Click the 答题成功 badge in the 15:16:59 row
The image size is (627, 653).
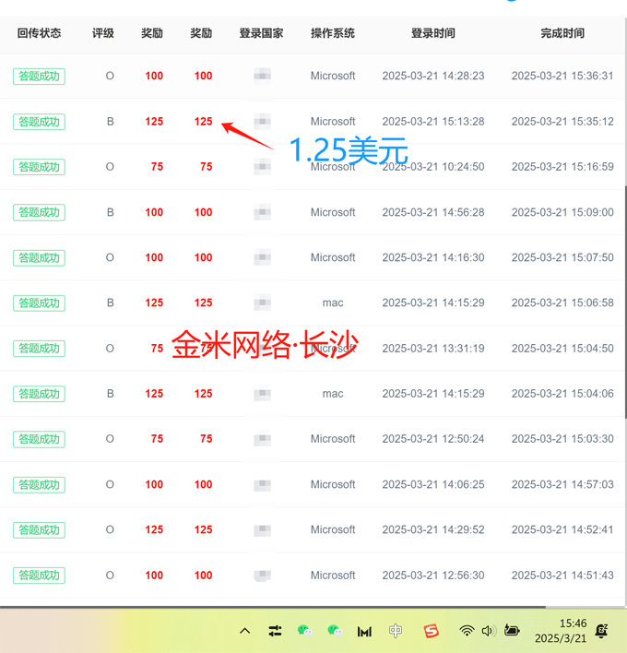39,167
